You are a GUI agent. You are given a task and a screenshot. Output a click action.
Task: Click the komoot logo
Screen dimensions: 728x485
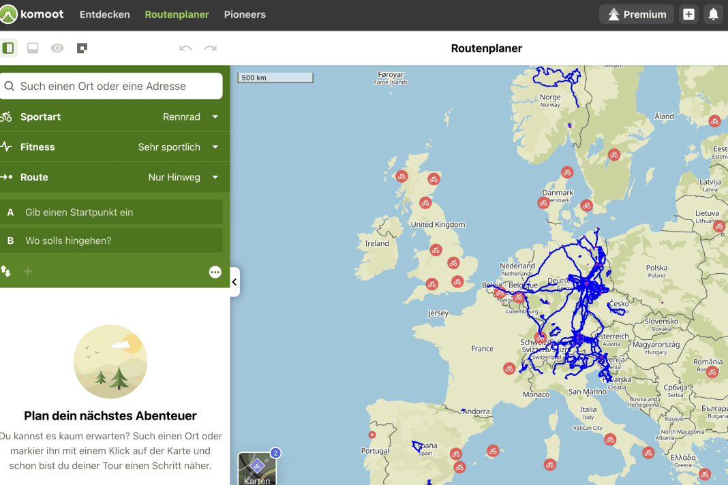pyautogui.click(x=33, y=14)
